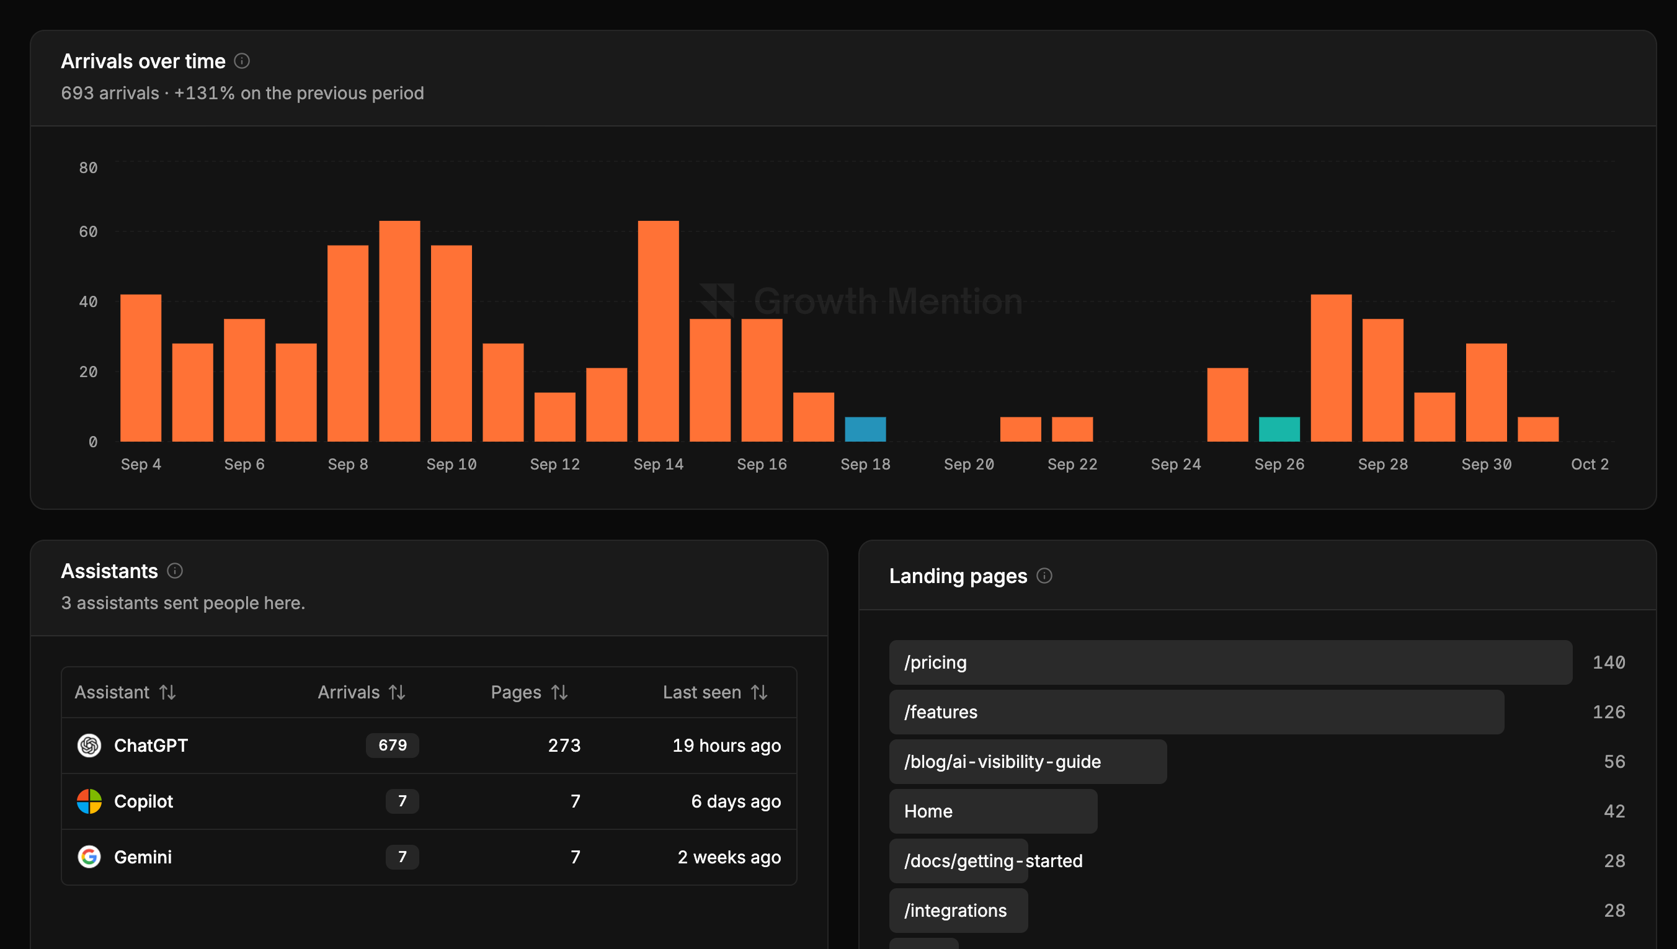Click the Sep 4 bar in chart
The height and width of the screenshot is (949, 1677).
[141, 368]
